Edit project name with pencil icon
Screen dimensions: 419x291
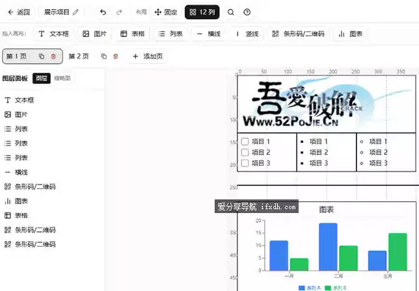tap(76, 12)
